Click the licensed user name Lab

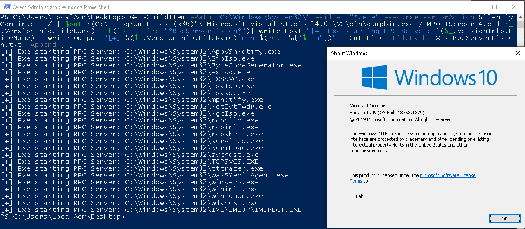pyautogui.click(x=360, y=196)
